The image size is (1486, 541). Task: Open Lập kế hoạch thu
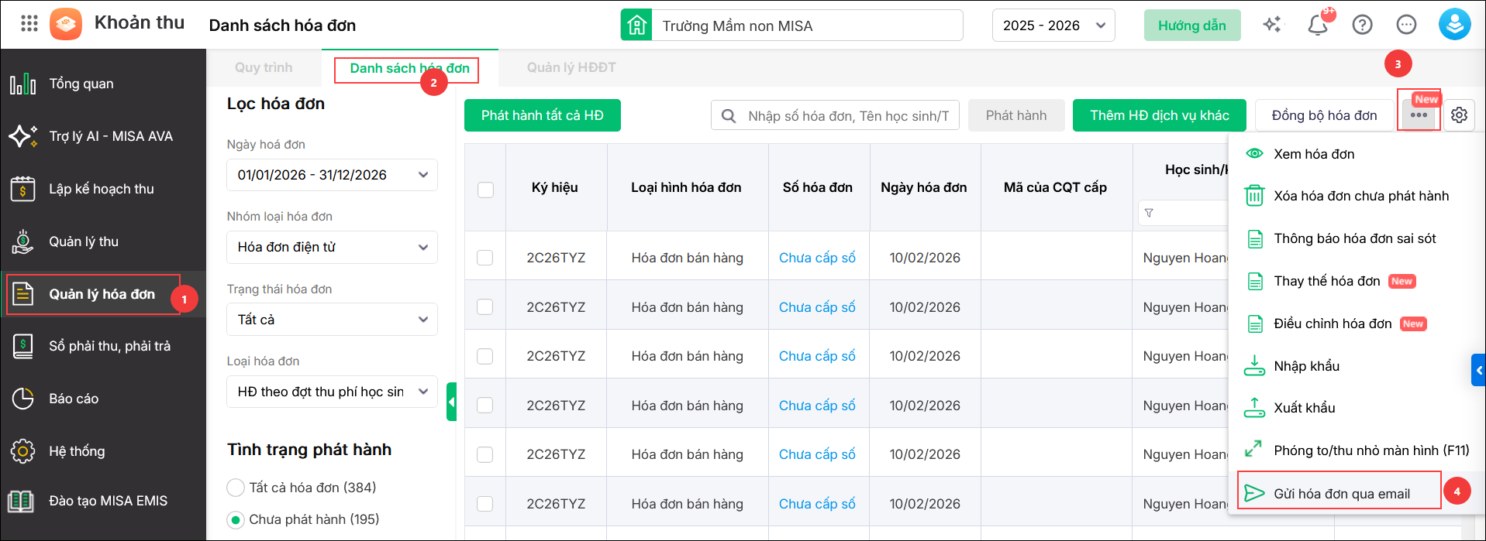(103, 189)
